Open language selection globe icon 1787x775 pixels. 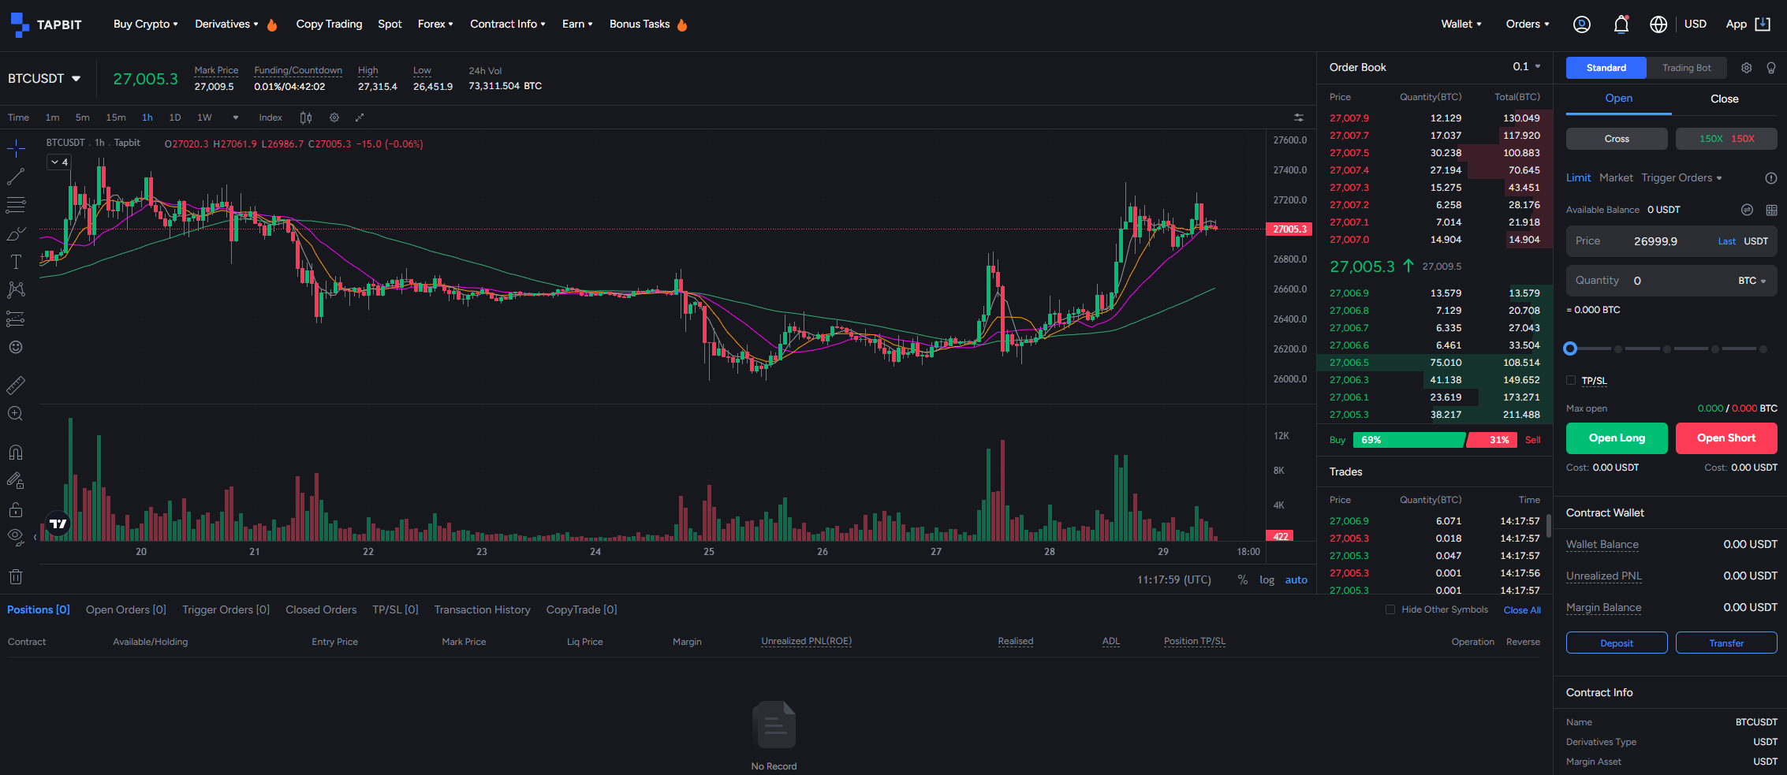point(1658,24)
